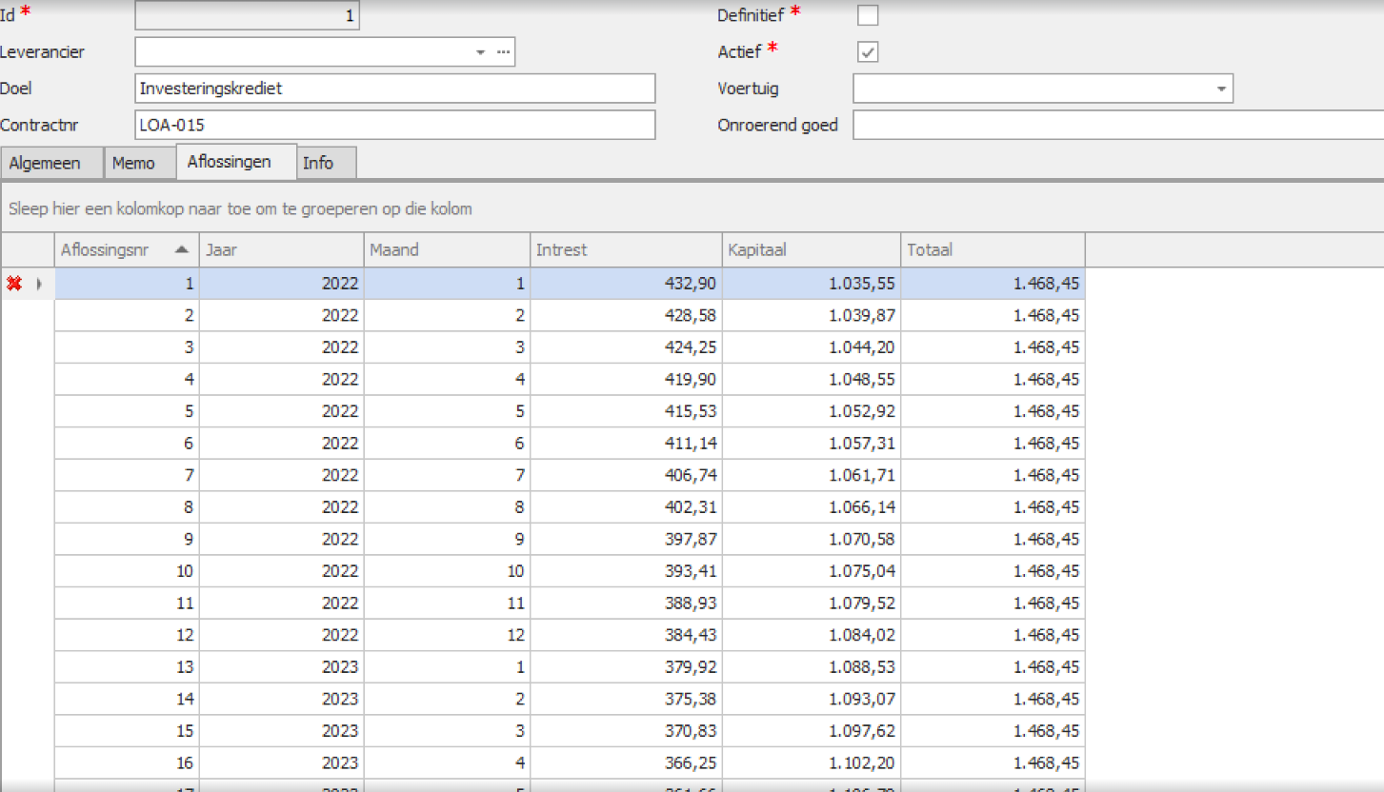Screen dimensions: 1384x792
Task: Click the Contractnr field showing LOA-015
Action: coord(394,125)
